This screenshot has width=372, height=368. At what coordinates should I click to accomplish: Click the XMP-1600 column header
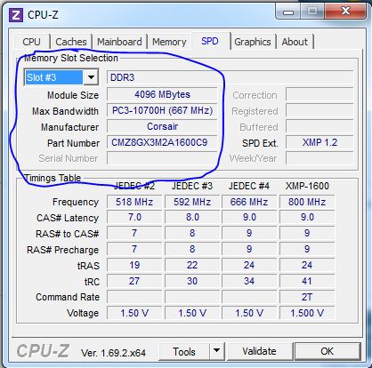[307, 186]
